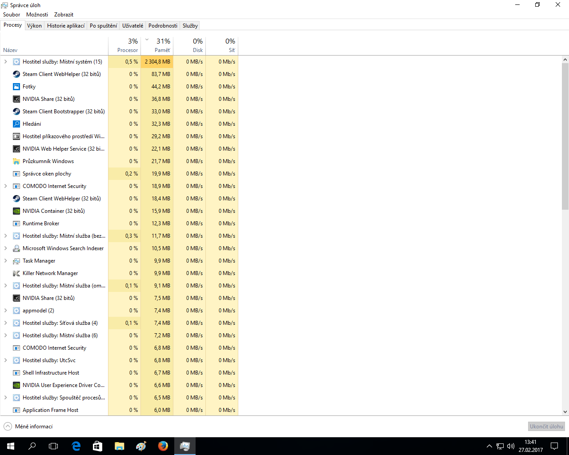
Task: Click the process list scrollbar thumb
Action: 565,136
